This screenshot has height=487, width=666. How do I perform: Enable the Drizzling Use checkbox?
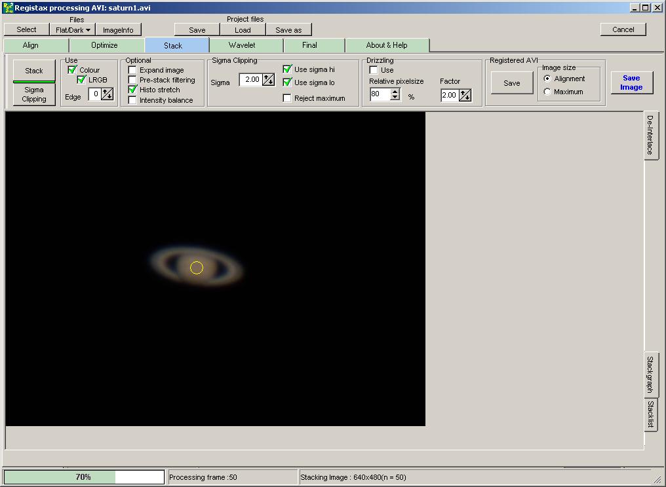click(x=374, y=70)
